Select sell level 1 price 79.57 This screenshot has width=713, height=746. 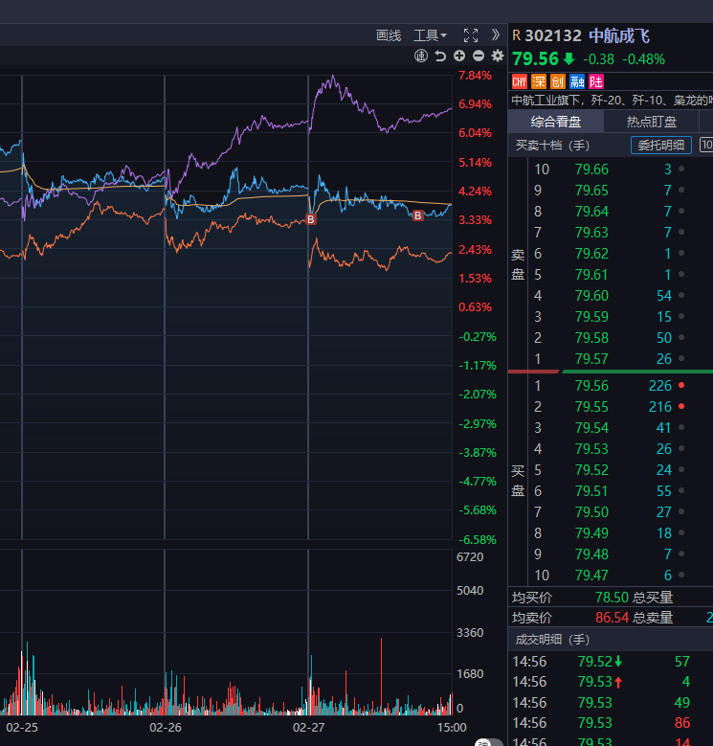[591, 359]
